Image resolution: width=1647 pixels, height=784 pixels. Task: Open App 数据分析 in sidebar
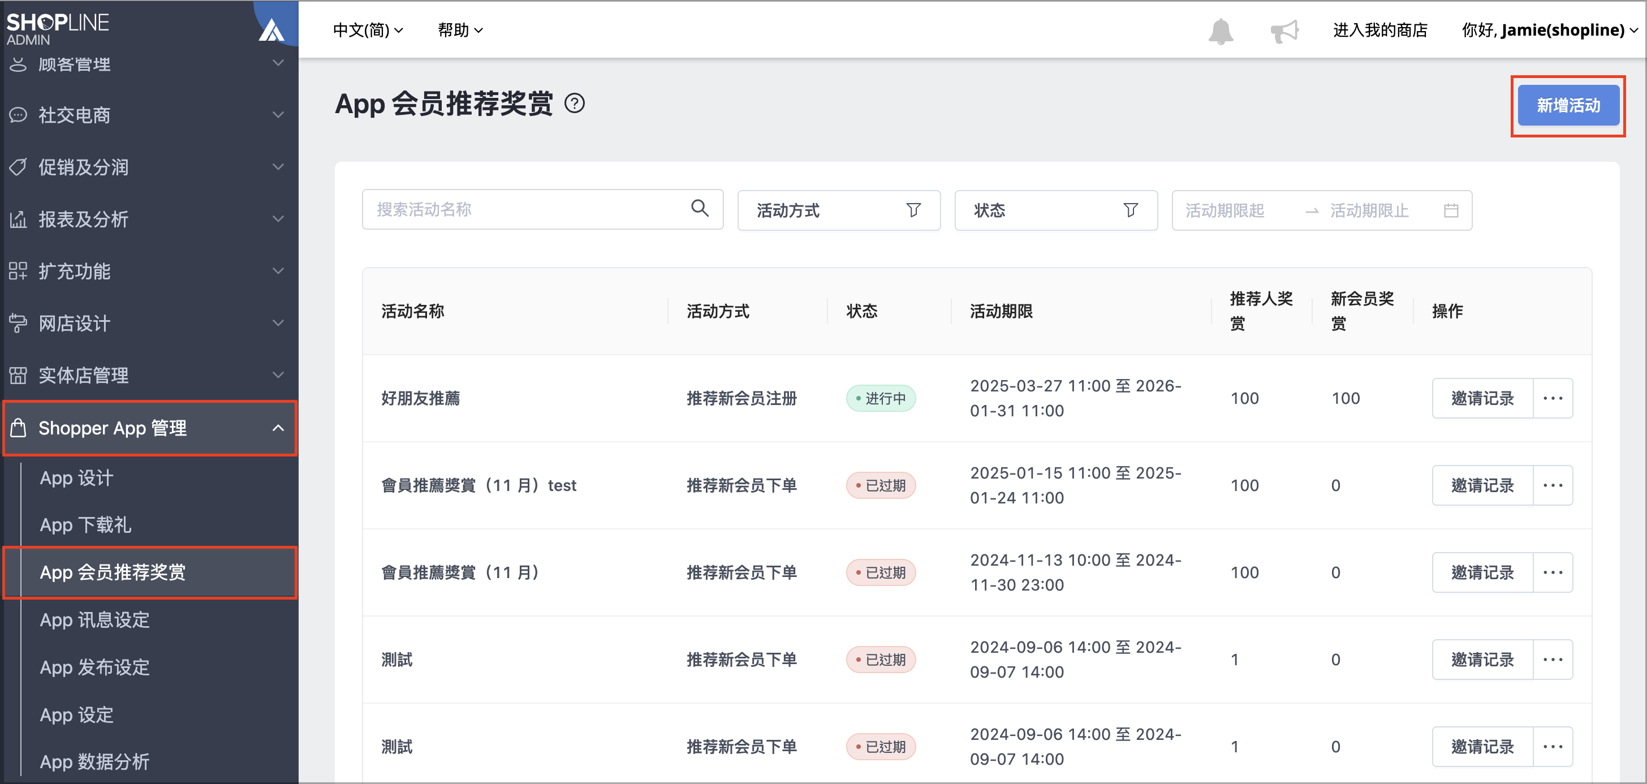click(x=94, y=761)
